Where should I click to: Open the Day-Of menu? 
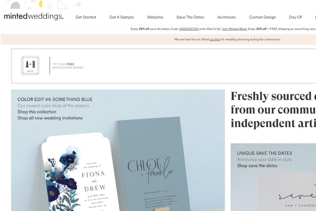click(x=295, y=17)
